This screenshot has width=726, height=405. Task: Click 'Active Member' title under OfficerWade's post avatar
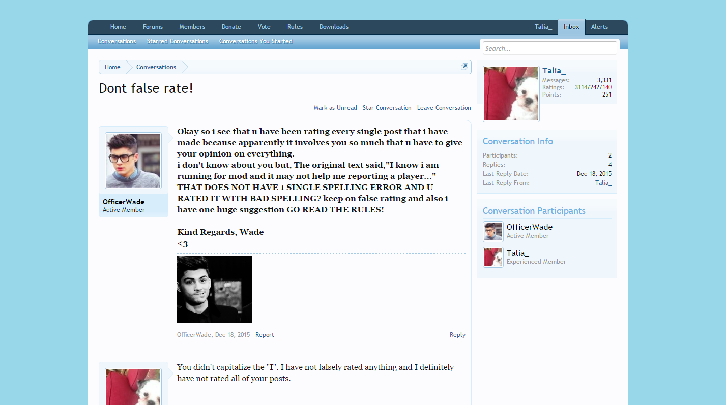click(x=124, y=210)
